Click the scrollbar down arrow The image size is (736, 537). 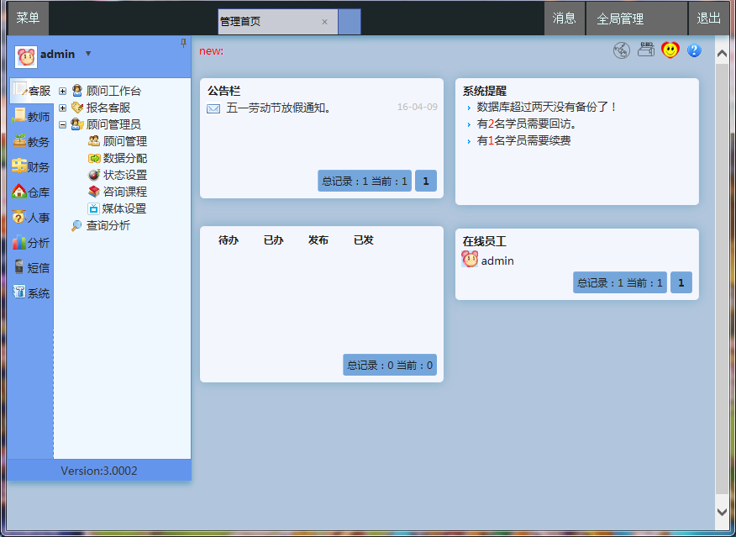coord(722,510)
